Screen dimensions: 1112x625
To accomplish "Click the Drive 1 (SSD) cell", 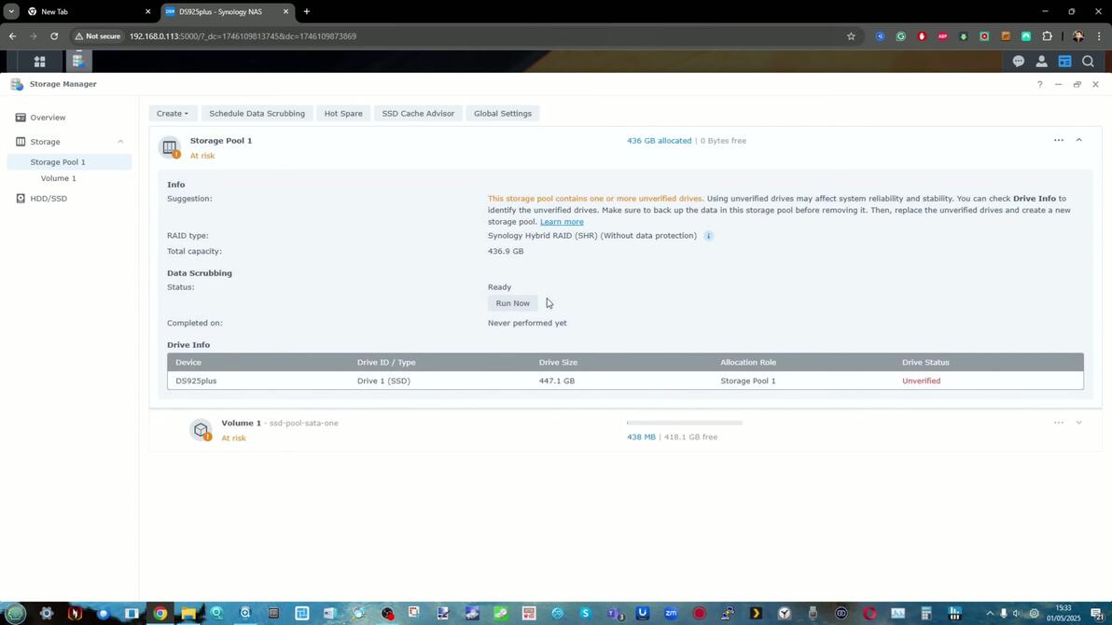I will (x=383, y=381).
